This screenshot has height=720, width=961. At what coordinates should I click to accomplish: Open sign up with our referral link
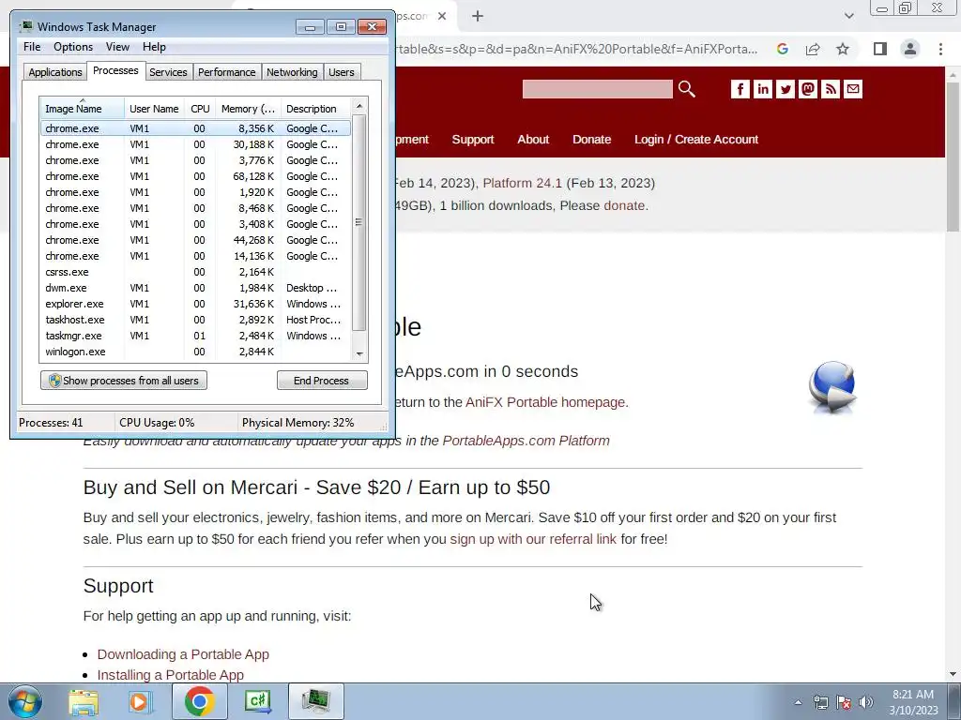533,539
